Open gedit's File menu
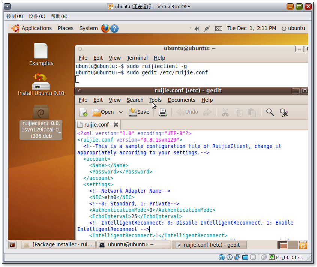317x267 pixels. click(83, 100)
